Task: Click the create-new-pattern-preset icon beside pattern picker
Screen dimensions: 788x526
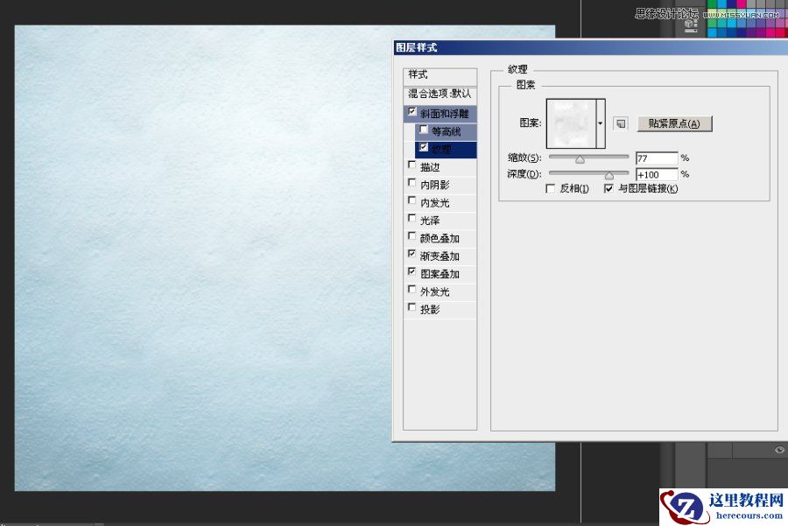Action: coord(620,123)
